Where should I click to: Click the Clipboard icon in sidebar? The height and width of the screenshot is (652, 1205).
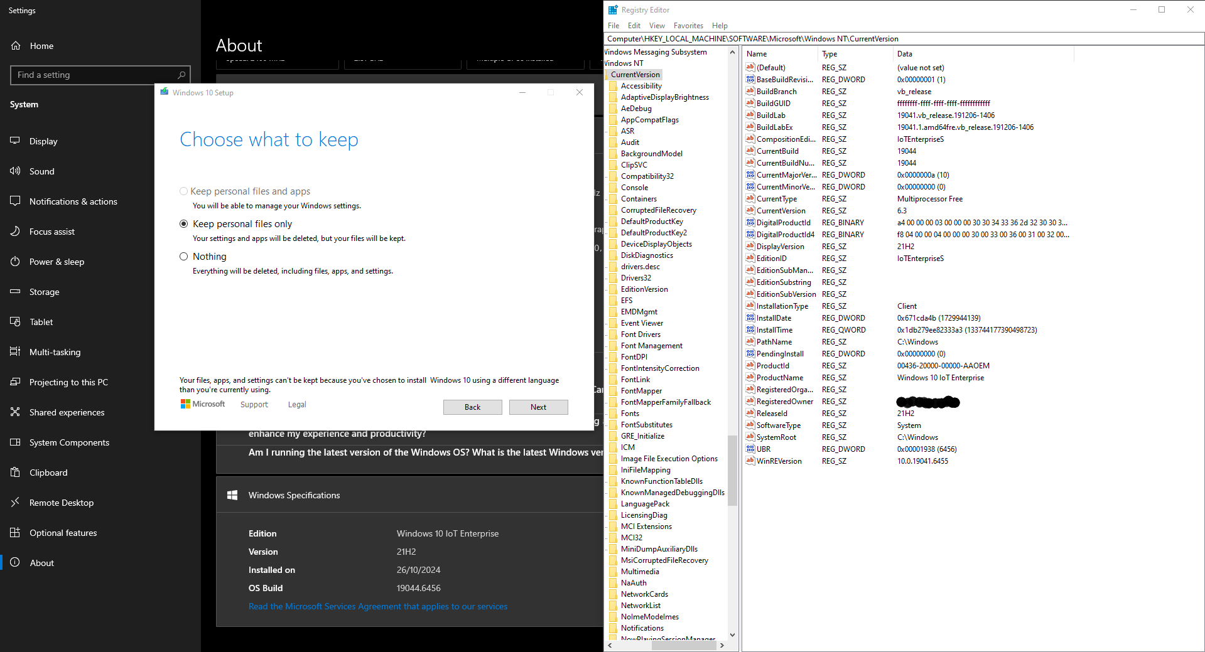pos(15,473)
